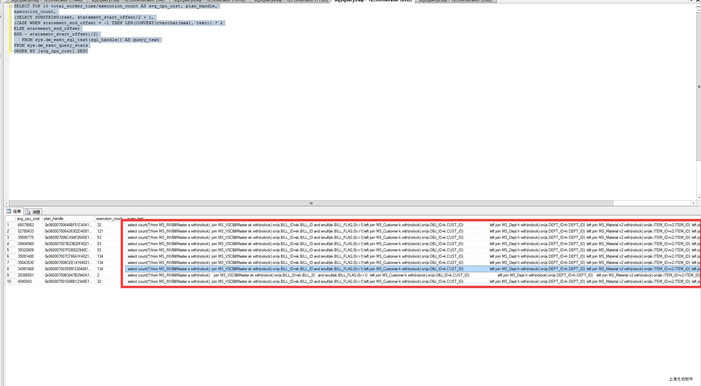Switch to the 消息 messages tab
The height and width of the screenshot is (386, 701).
33,212
